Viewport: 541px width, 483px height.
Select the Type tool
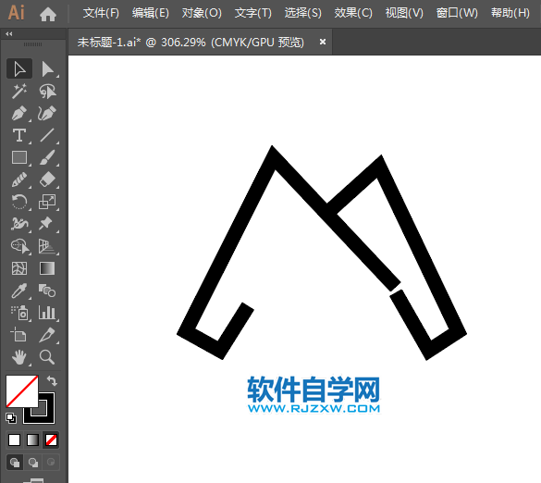pos(19,135)
